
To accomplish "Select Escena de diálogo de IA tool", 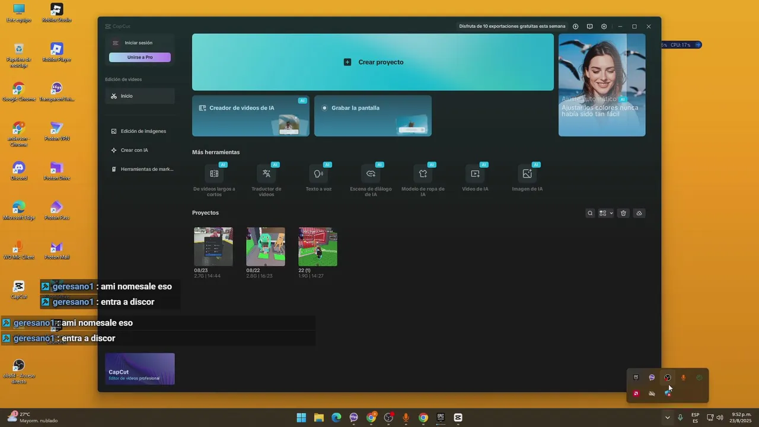I will (371, 180).
